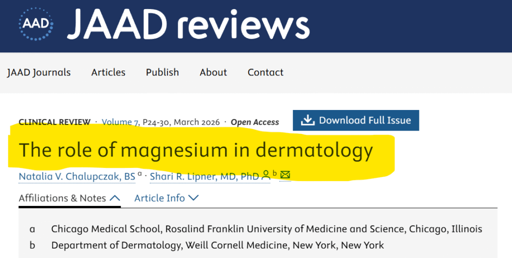The image size is (512, 258).
Task: Open the Contact page link
Action: pos(265,72)
